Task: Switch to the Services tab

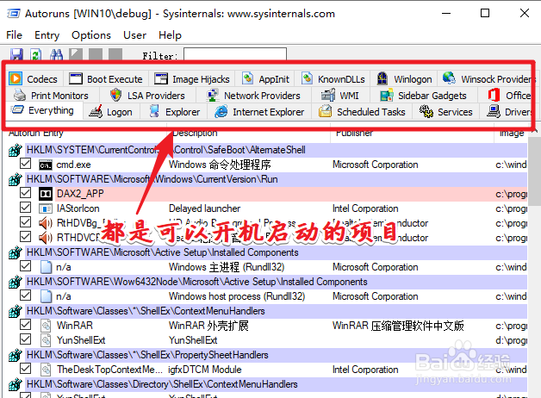Action: click(x=446, y=112)
